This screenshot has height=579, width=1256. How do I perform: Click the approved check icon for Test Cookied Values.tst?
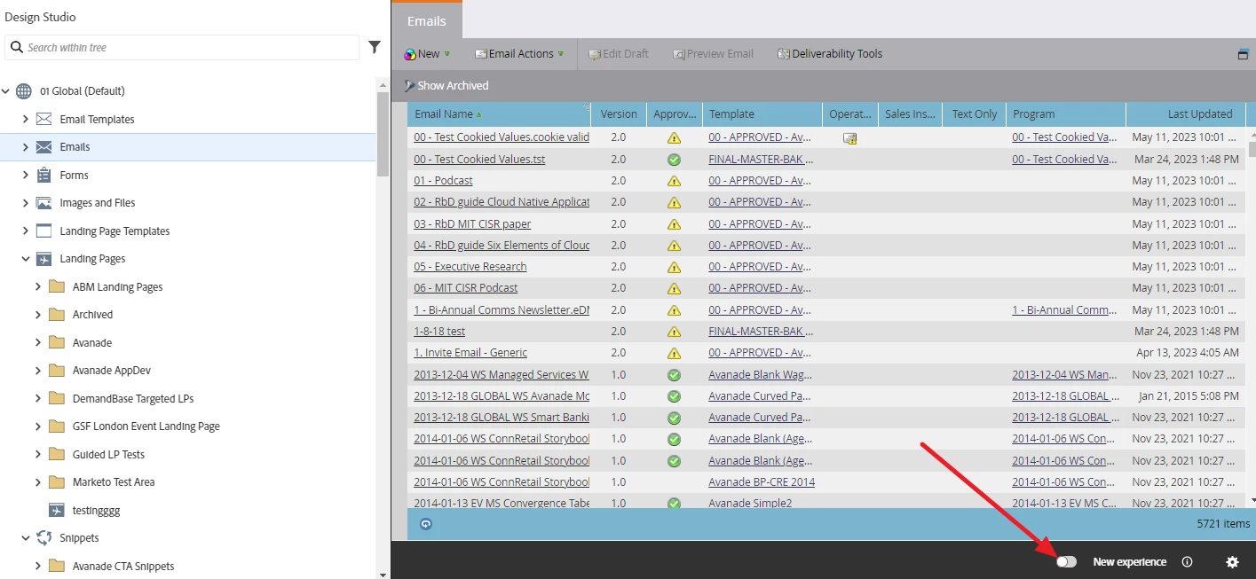pyautogui.click(x=674, y=160)
